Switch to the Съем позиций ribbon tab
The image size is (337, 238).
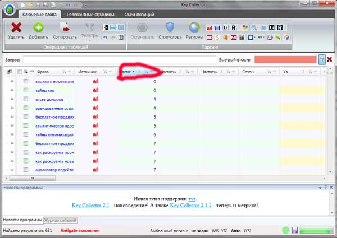click(x=139, y=15)
